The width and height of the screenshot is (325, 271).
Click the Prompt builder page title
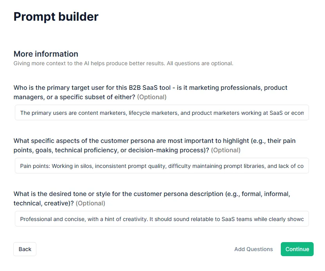[x=56, y=17]
